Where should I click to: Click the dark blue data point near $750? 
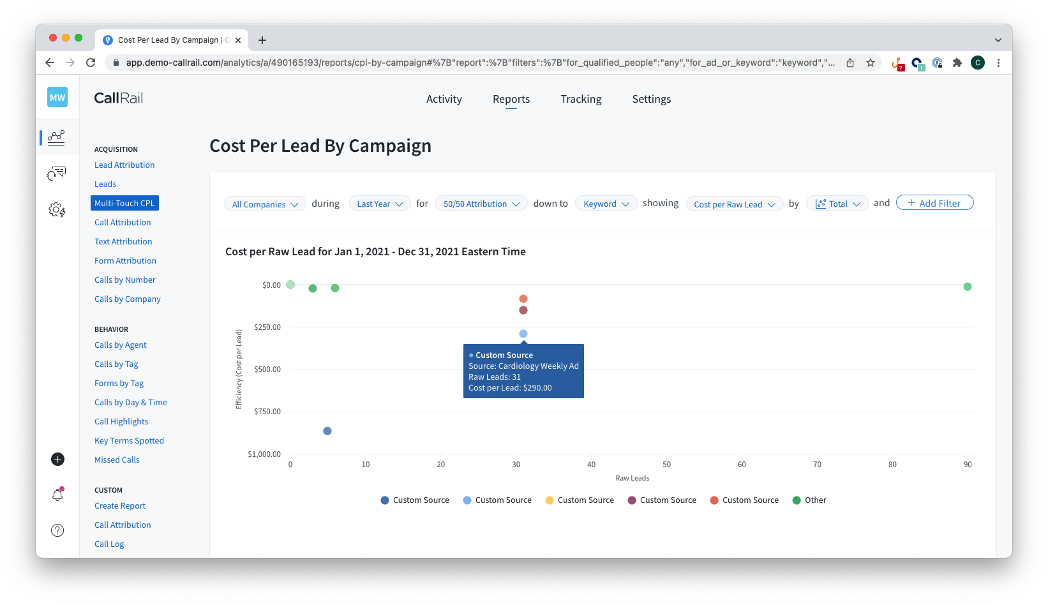click(327, 431)
